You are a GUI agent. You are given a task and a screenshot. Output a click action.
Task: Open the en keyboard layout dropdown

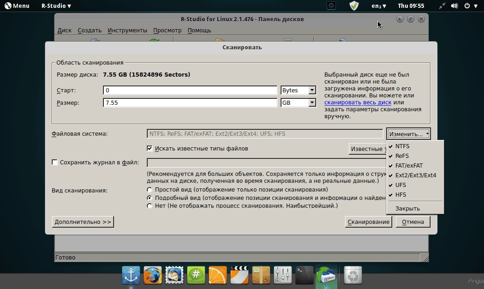(x=379, y=6)
